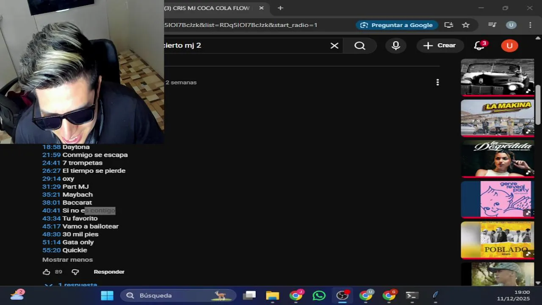Open the Chrome profile avatar U
Image resolution: width=542 pixels, height=305 pixels.
(511, 25)
